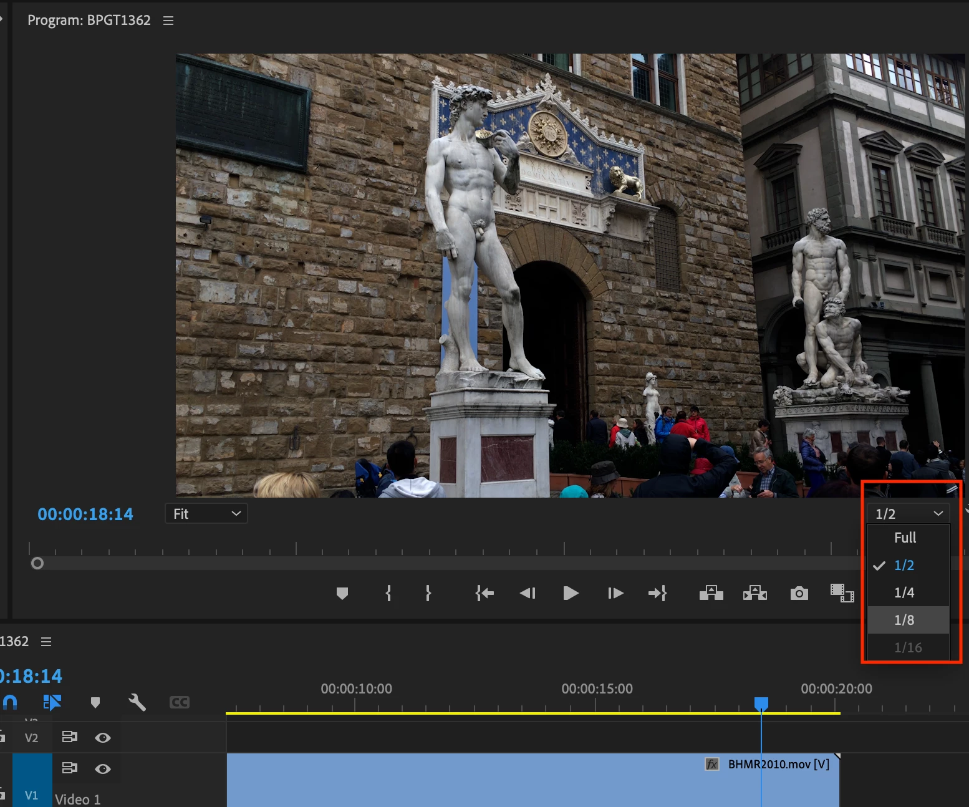
Task: Toggle sync lock on track V2
Action: (69, 737)
